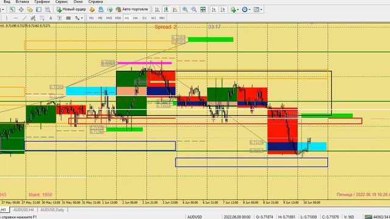
Task: Open MetaEditor yellow book icon
Action: coord(92,10)
